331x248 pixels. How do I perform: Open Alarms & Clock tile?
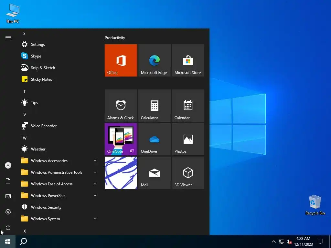121,106
